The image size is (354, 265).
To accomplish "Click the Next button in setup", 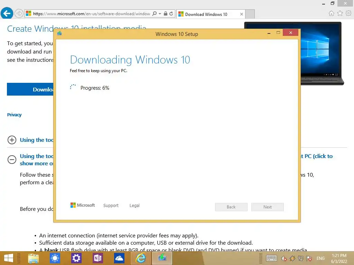I will point(268,207).
